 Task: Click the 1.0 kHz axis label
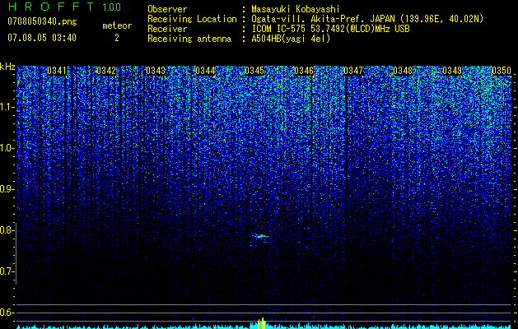(7, 148)
